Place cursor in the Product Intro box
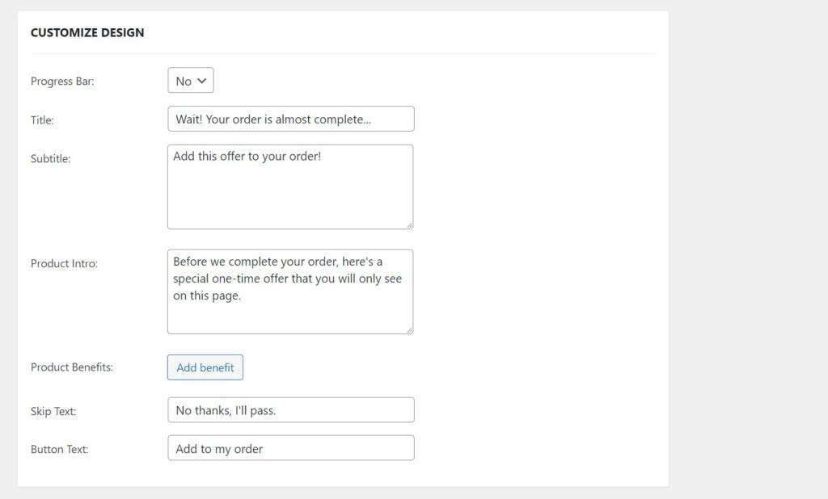 (x=289, y=291)
